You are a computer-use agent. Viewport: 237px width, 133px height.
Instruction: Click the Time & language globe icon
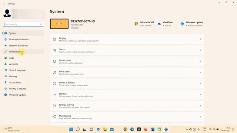click(6, 70)
